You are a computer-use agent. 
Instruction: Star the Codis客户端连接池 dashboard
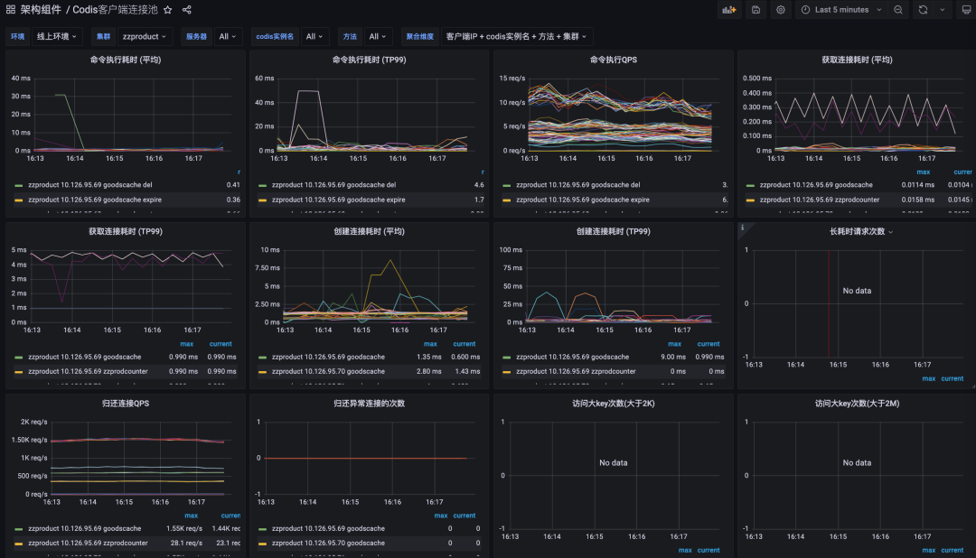tap(167, 10)
